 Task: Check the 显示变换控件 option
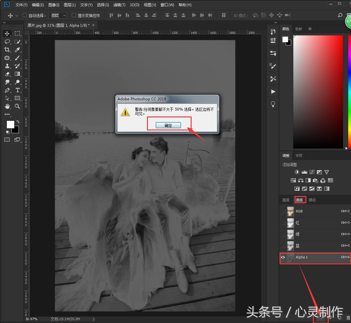point(74,15)
